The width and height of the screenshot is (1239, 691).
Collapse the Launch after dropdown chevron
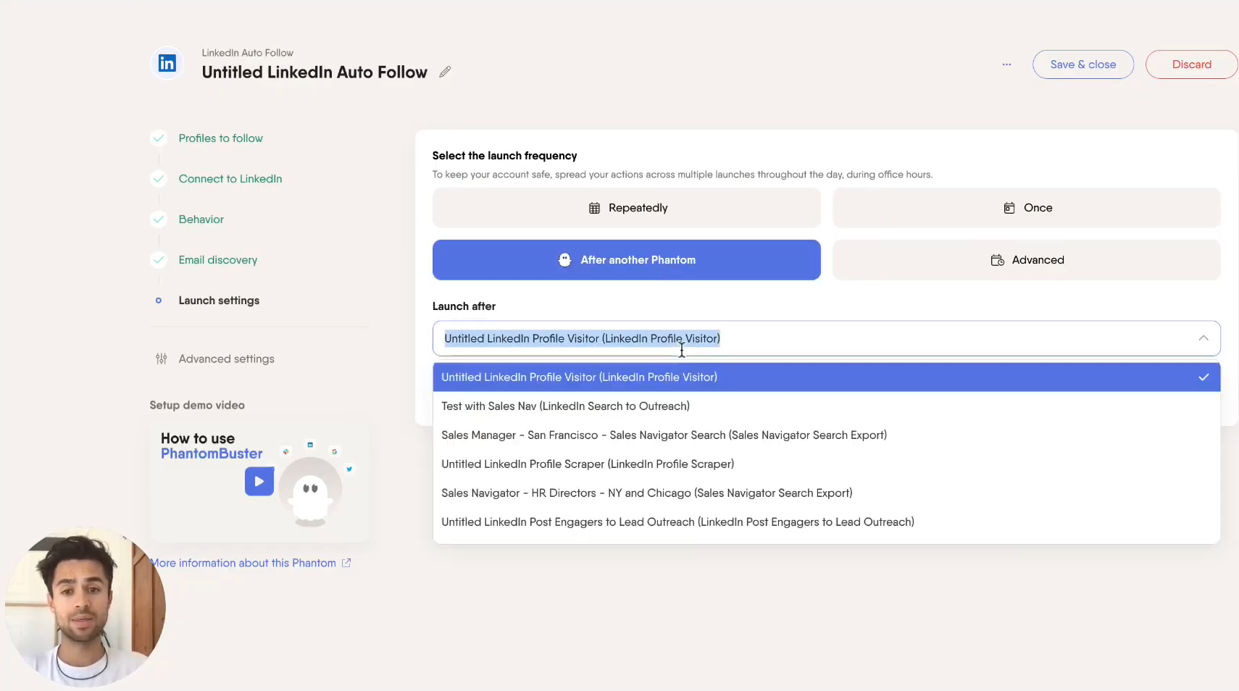tap(1203, 338)
